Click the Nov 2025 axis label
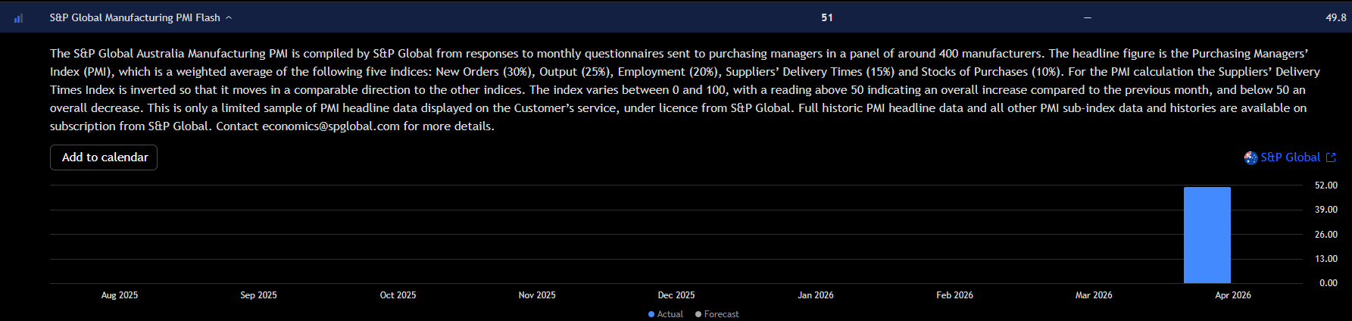 pos(537,295)
